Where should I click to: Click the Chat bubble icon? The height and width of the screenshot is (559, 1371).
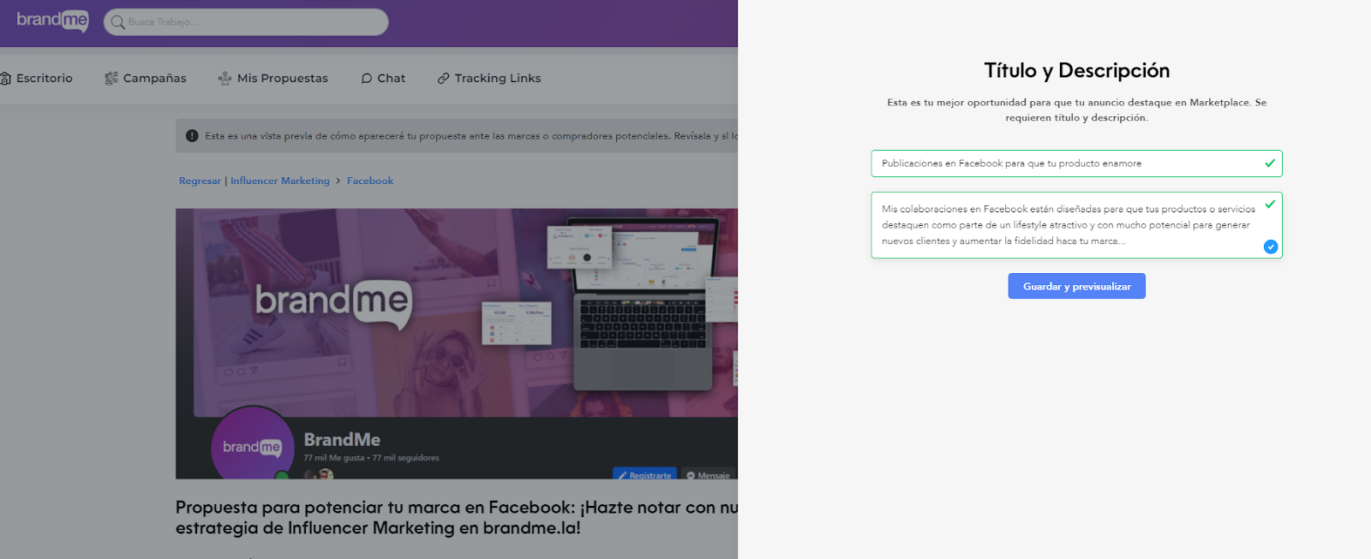pyautogui.click(x=367, y=78)
